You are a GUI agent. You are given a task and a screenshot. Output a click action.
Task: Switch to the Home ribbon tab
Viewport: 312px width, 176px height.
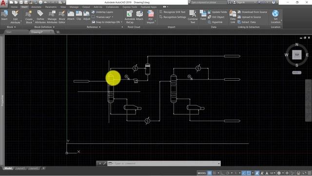tap(14, 7)
